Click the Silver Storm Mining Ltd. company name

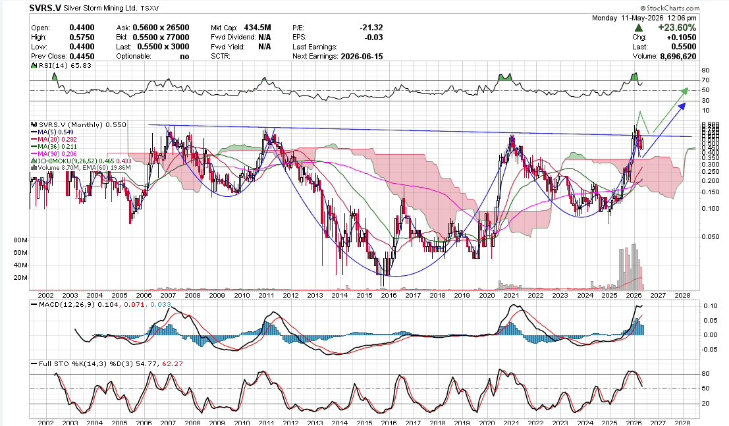100,9
